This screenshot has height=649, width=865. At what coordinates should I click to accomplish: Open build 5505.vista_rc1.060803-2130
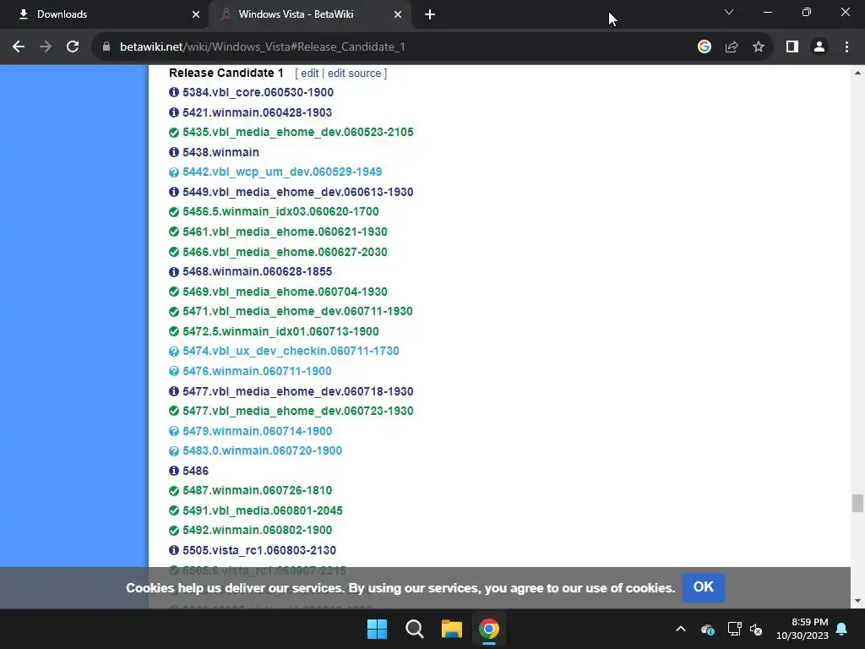coord(259,550)
